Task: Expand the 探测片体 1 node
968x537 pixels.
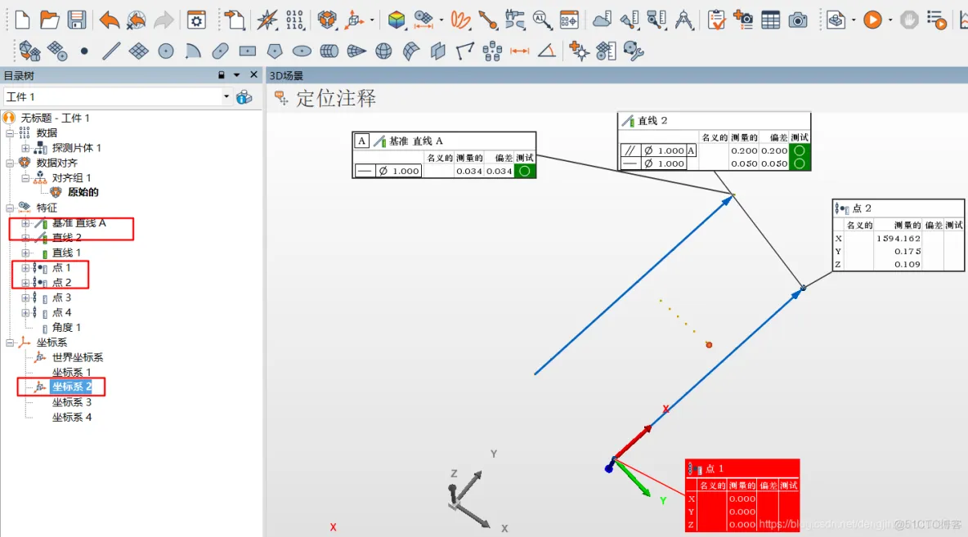Action: click(25, 148)
